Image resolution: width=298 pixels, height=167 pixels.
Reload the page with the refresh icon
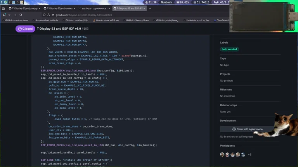[21, 15]
